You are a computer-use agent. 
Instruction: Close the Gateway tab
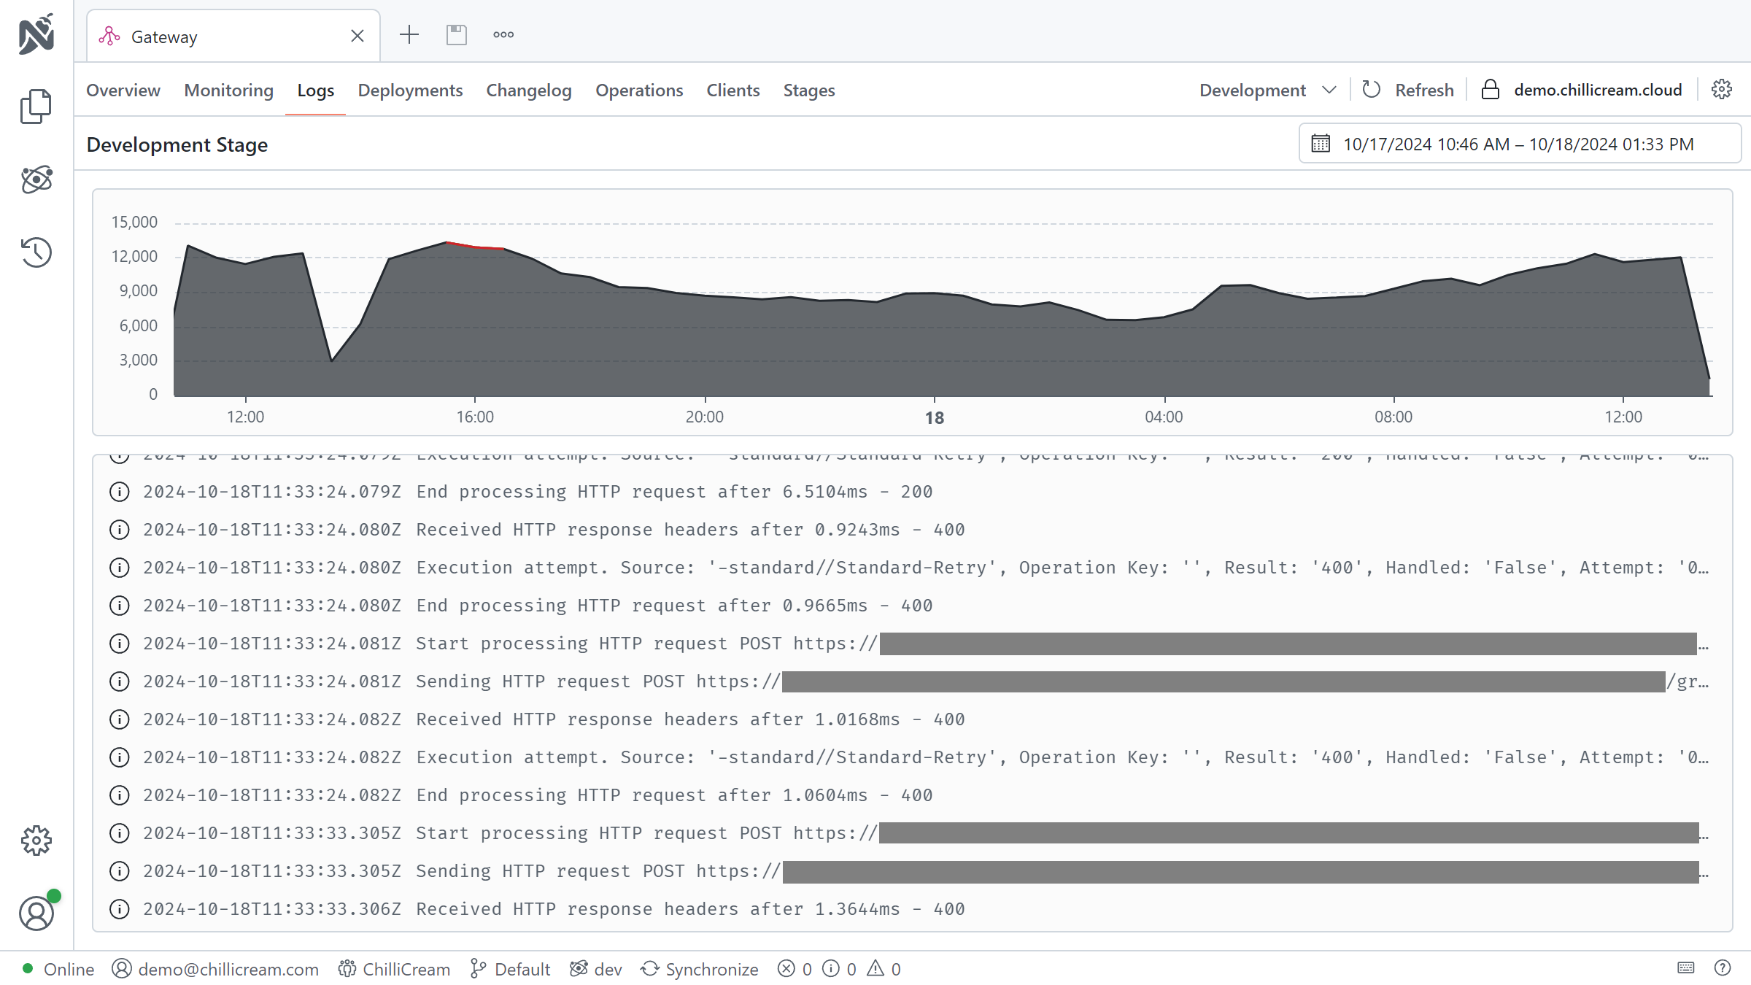[357, 36]
